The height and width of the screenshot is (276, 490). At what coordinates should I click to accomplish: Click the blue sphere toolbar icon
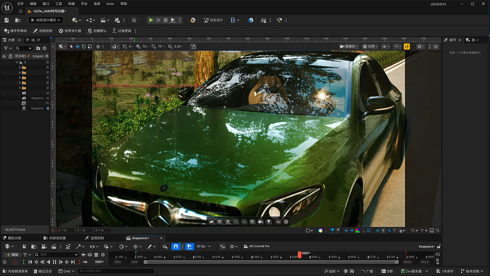click(x=251, y=20)
